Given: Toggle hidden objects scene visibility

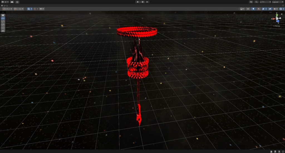Looking at the screenshot, I should 270,9.
